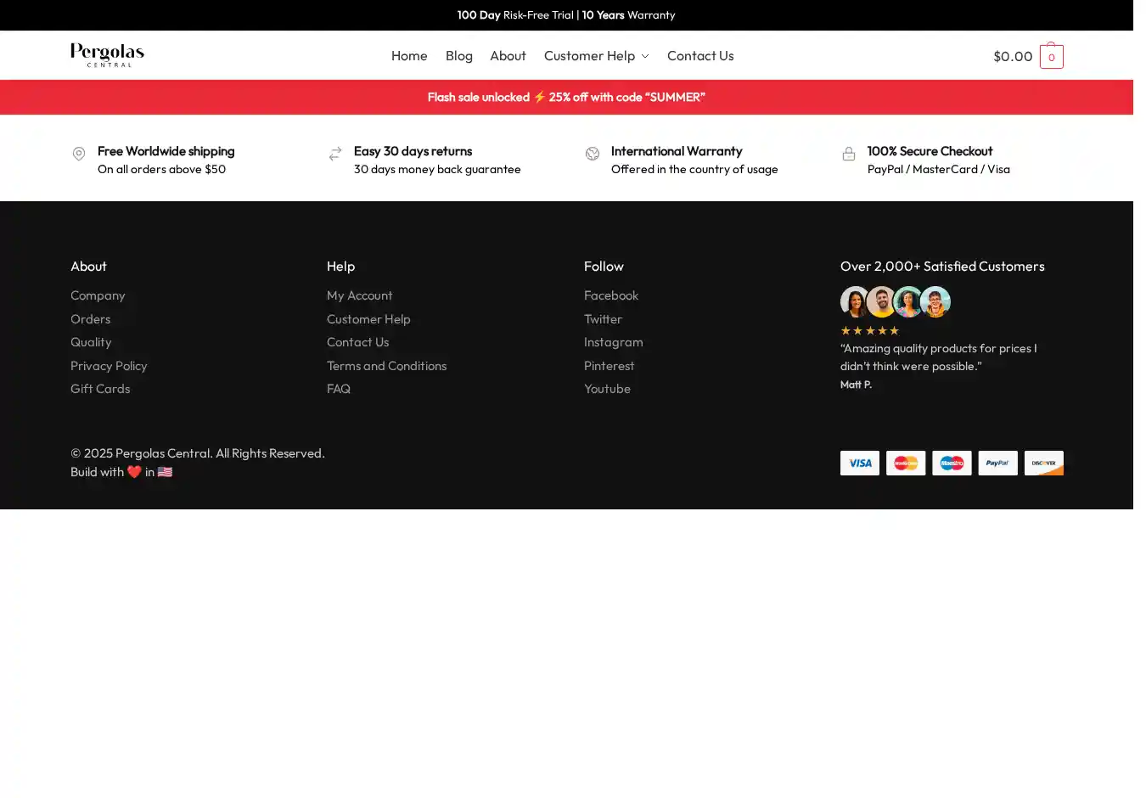1146x798 pixels.
Task: Click the secure checkout lock icon
Action: coord(848,154)
